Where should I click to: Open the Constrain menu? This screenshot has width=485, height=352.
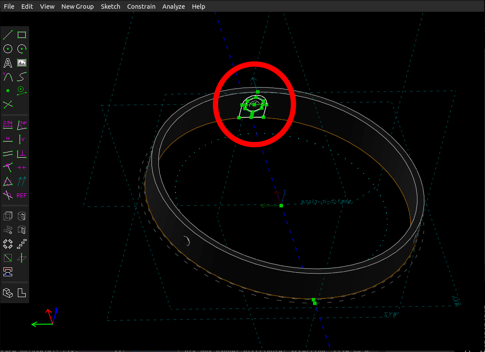coord(141,6)
